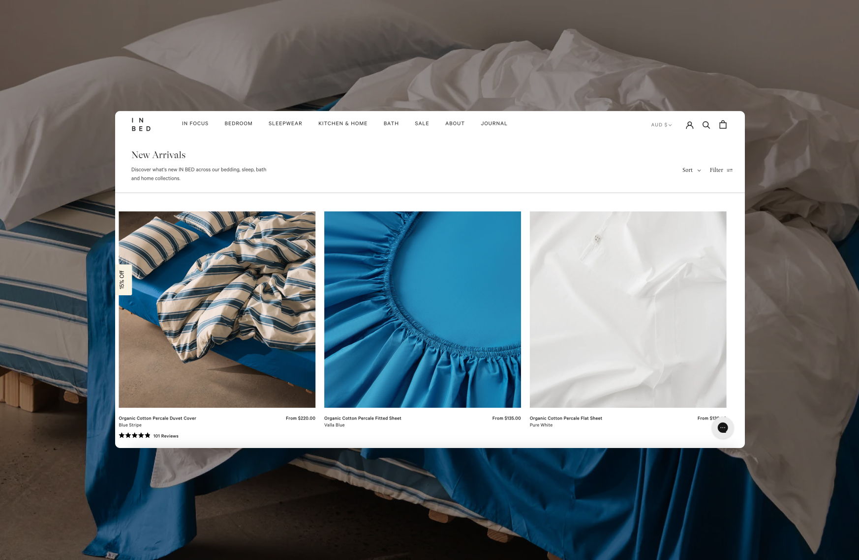Open the account profile icon
This screenshot has width=859, height=560.
click(689, 125)
